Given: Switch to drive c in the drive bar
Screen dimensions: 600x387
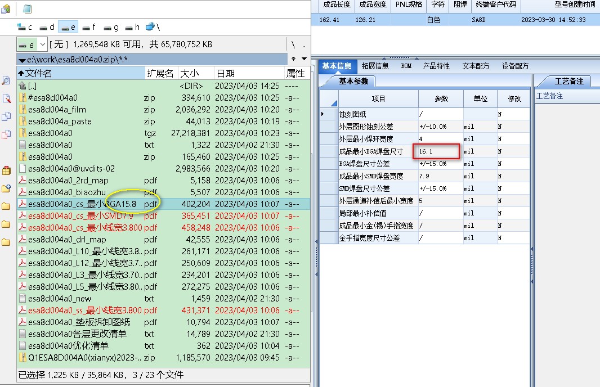Looking at the screenshot, I should coord(25,27).
